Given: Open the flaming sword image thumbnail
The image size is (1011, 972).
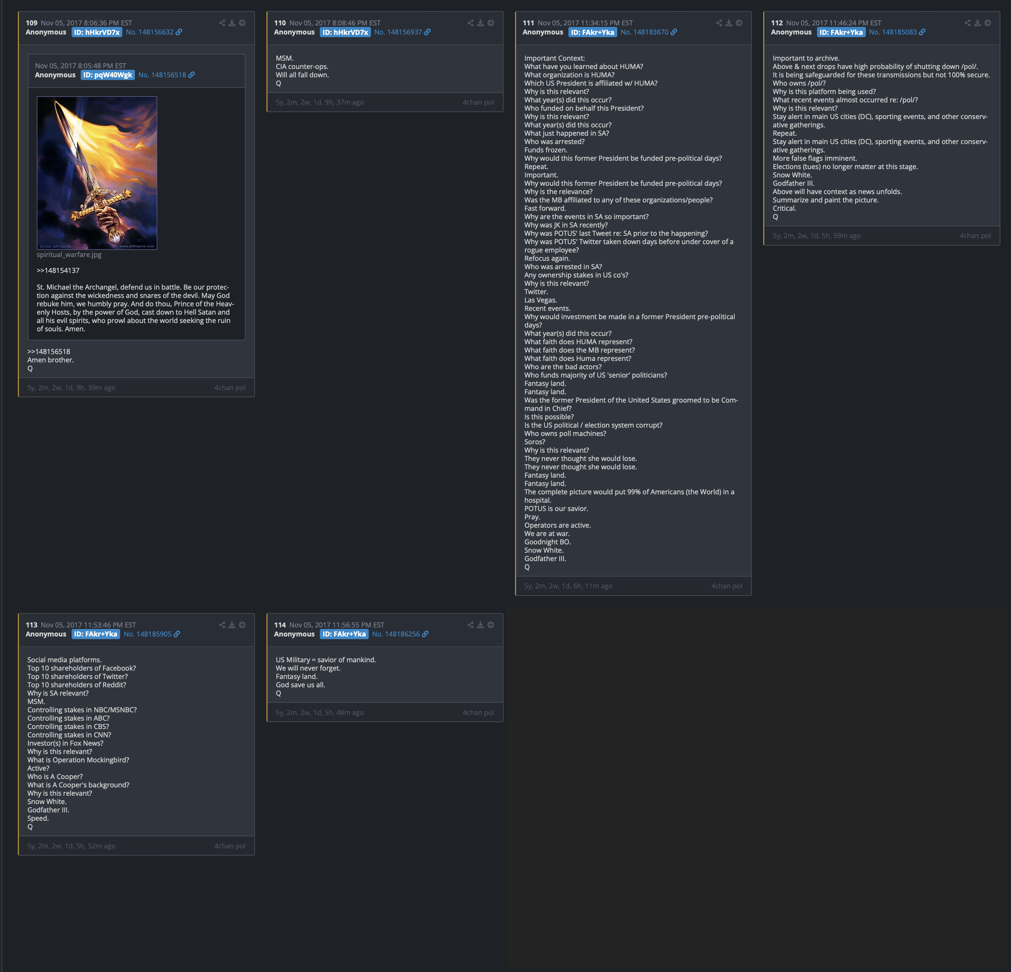Looking at the screenshot, I should click(x=97, y=173).
